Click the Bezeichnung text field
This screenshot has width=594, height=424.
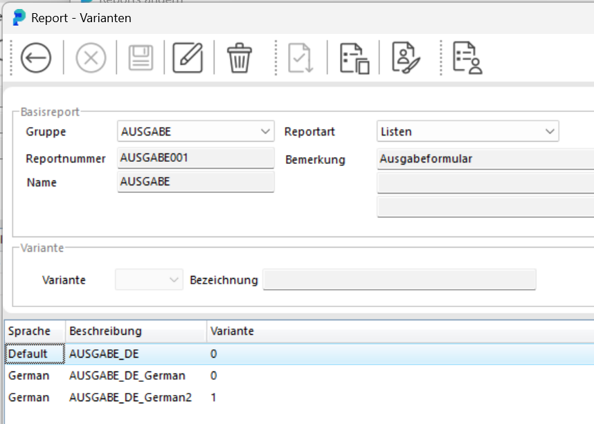point(399,279)
